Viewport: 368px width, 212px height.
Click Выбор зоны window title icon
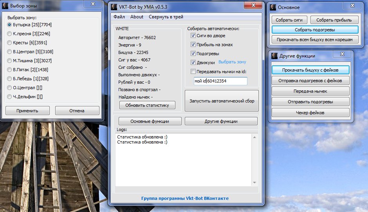[x=5, y=5]
